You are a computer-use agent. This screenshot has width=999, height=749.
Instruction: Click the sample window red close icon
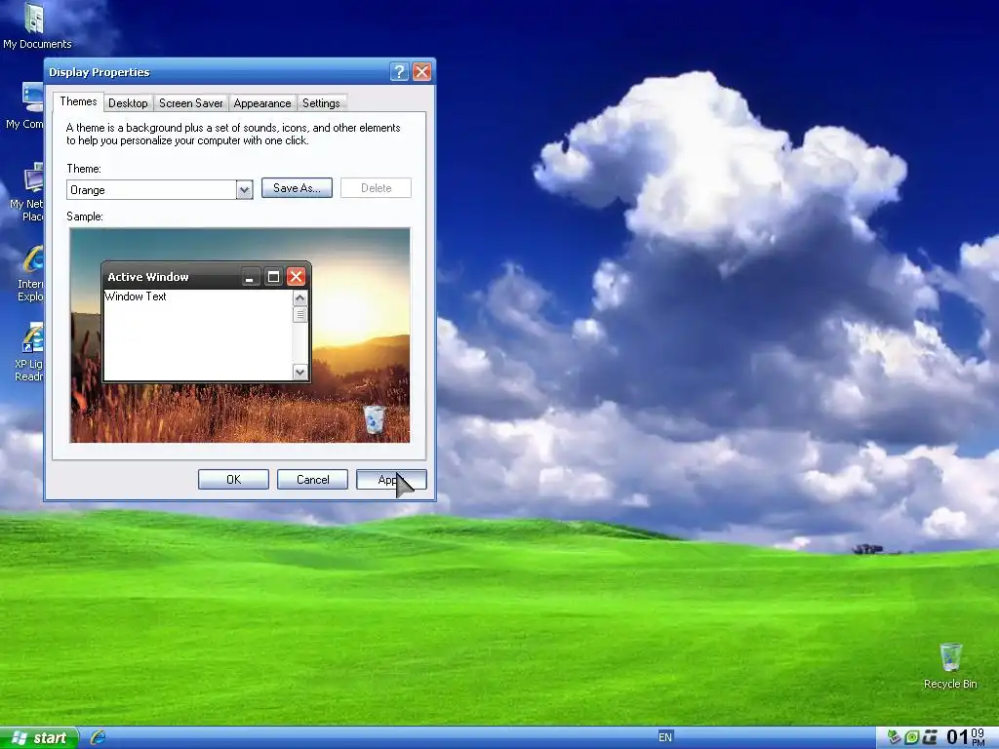tap(296, 276)
